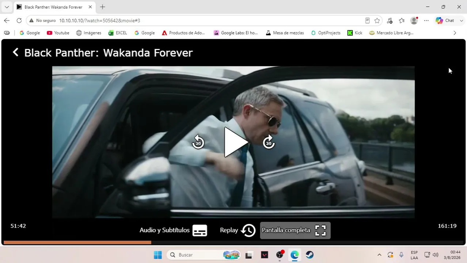Open the taskbar app with the red notification badge
Viewport: 467px width, 263px height.
pyautogui.click(x=280, y=255)
